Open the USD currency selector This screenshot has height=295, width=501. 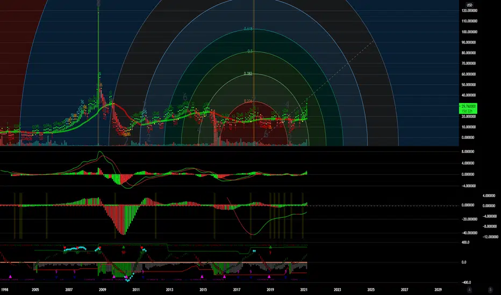pos(469,5)
